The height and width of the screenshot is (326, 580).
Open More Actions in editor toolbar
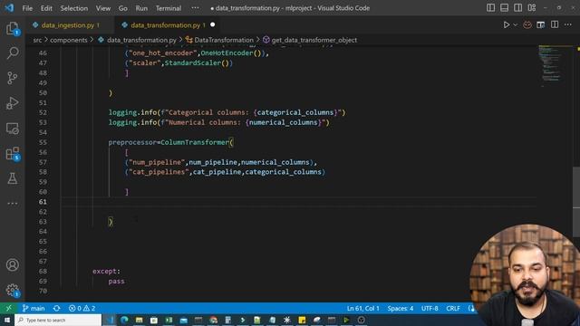click(568, 24)
